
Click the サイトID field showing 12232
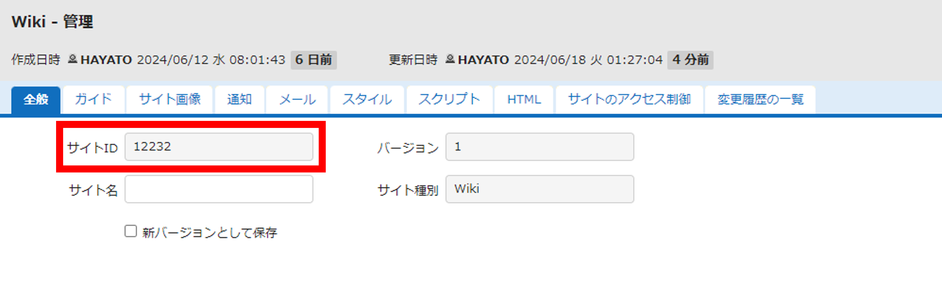coord(219,147)
